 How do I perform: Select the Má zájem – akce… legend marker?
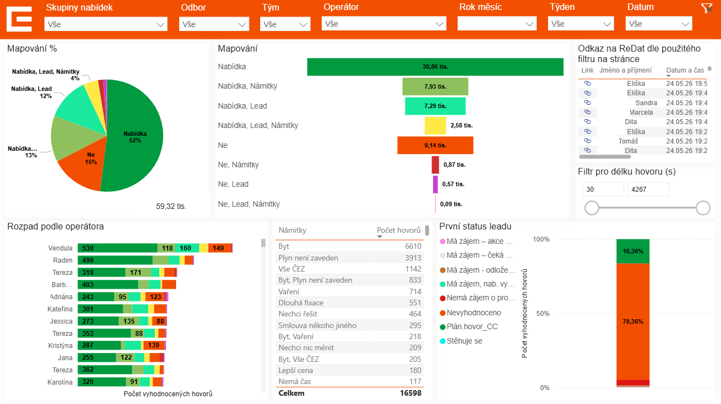[x=443, y=242]
